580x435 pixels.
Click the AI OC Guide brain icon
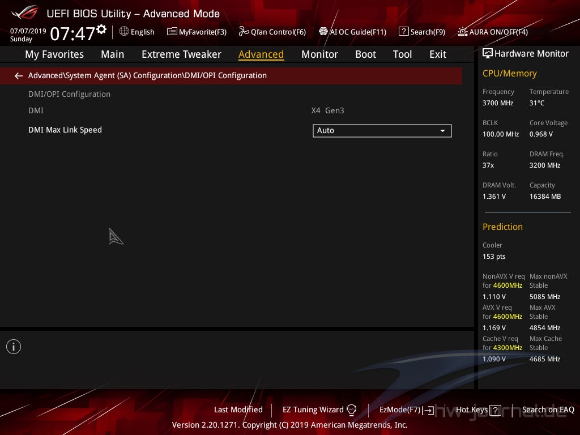click(323, 32)
